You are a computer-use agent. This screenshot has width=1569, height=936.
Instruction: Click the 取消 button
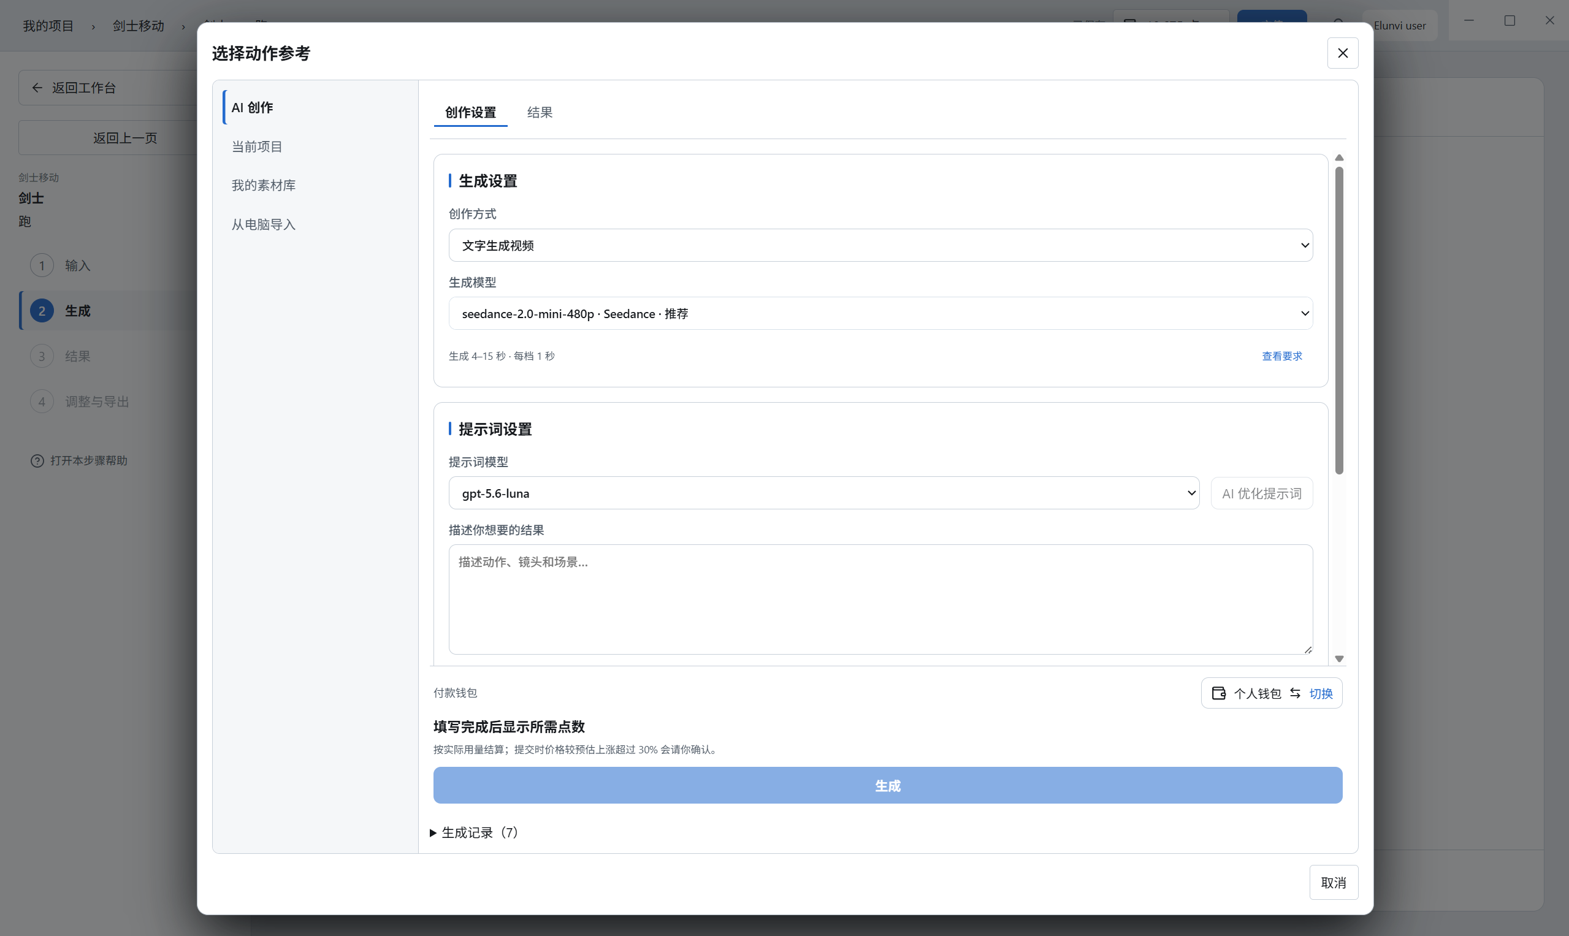(1334, 883)
